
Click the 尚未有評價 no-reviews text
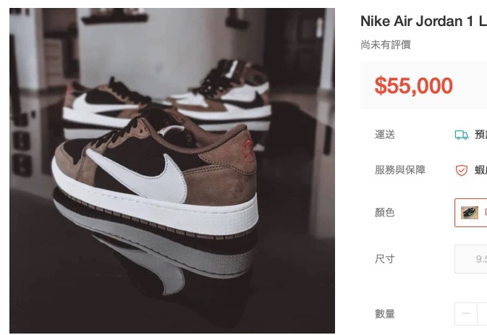386,45
